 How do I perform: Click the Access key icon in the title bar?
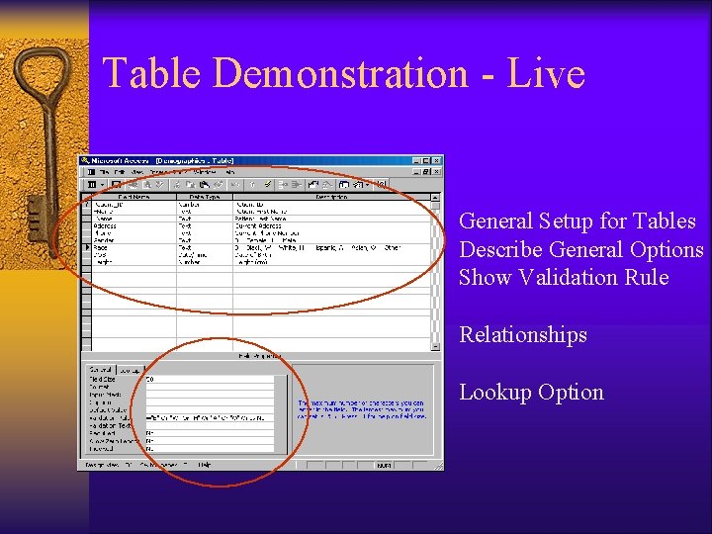coord(85,161)
